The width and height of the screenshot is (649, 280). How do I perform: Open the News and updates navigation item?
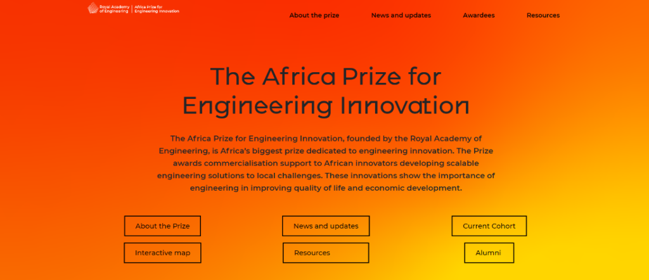(401, 15)
